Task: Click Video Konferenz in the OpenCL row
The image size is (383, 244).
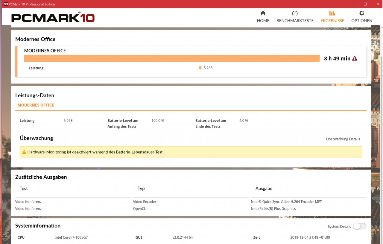Action: (28, 209)
